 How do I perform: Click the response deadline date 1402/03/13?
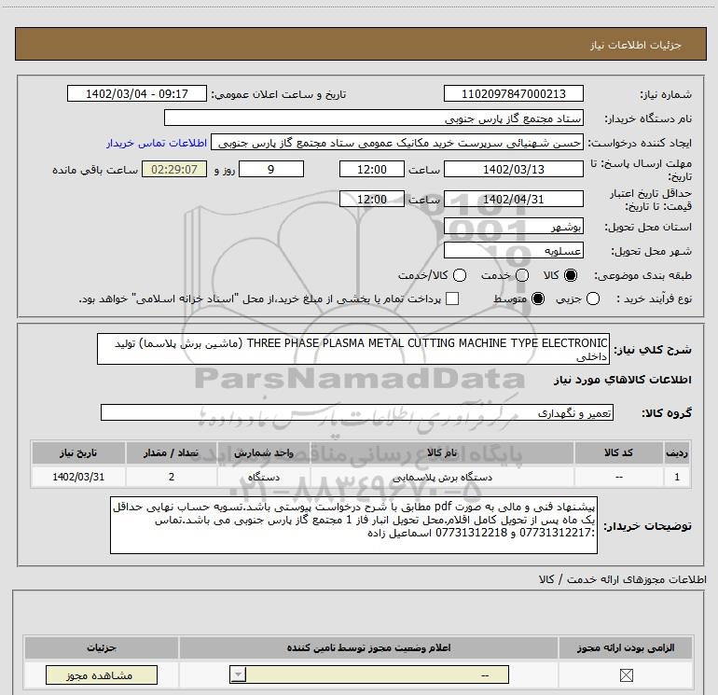513,169
